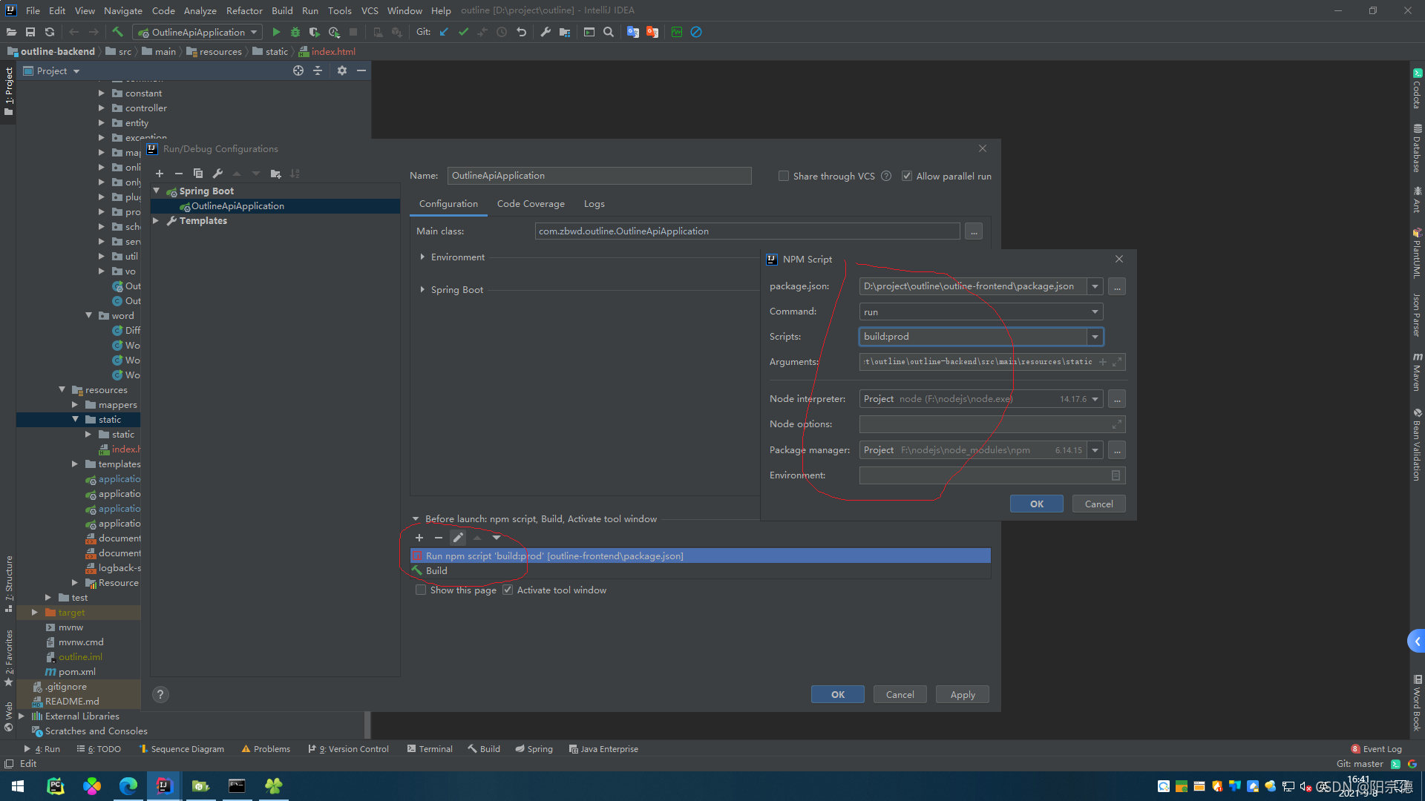Select pom.xml in the Project tree
Image resolution: width=1425 pixels, height=801 pixels.
tap(77, 672)
